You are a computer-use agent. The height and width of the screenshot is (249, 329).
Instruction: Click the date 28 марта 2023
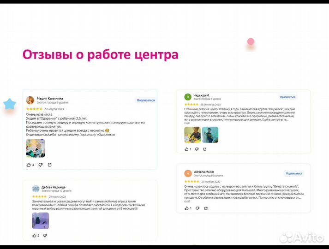[x=57, y=196]
